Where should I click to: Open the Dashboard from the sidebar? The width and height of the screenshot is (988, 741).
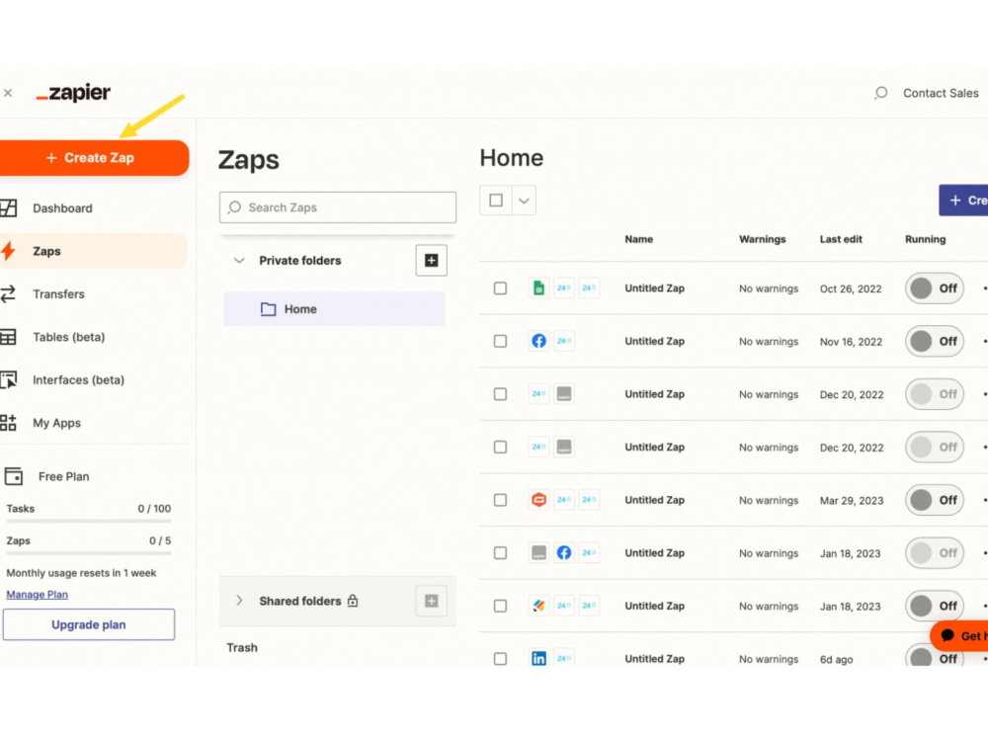62,207
